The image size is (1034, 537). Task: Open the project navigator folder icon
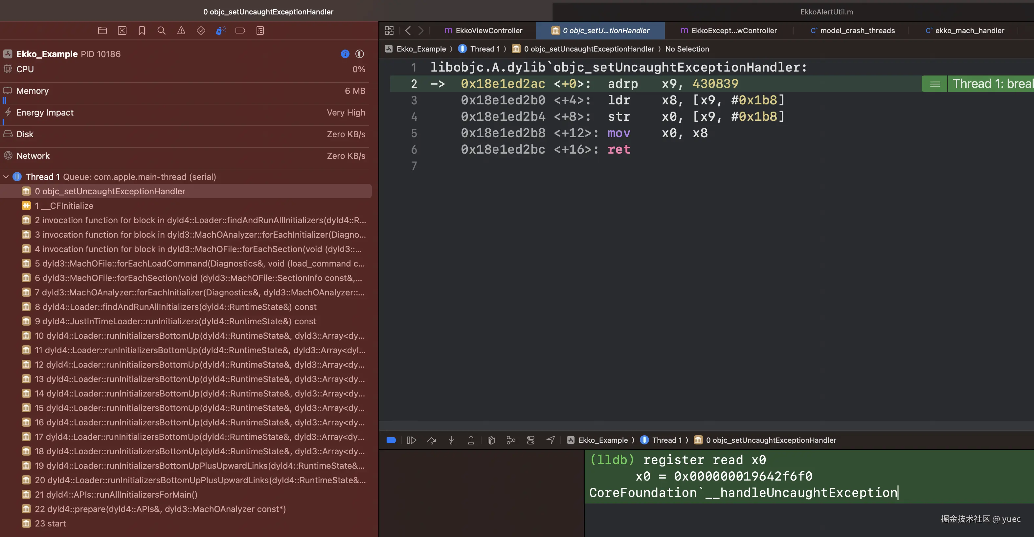pyautogui.click(x=102, y=31)
